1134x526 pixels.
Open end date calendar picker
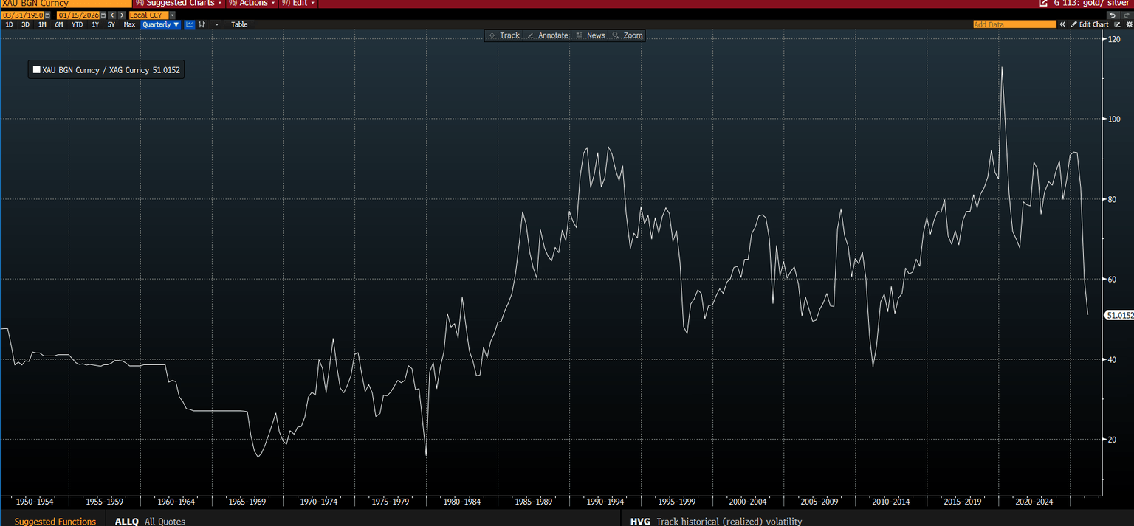coord(103,15)
